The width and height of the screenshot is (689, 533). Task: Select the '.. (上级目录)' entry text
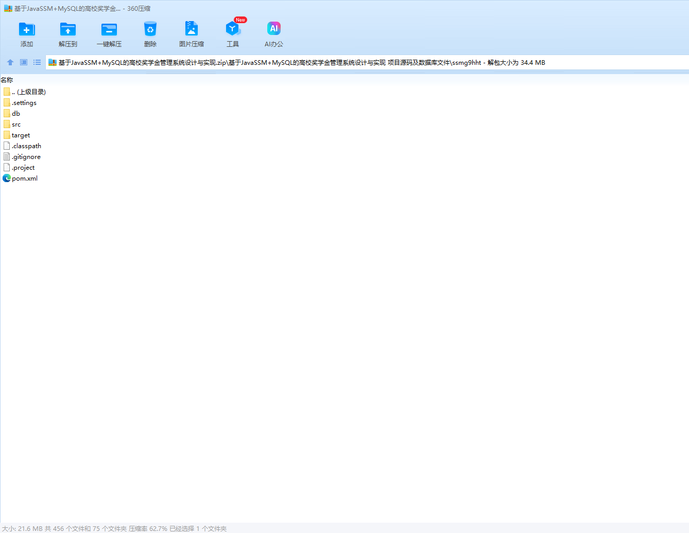click(x=29, y=92)
